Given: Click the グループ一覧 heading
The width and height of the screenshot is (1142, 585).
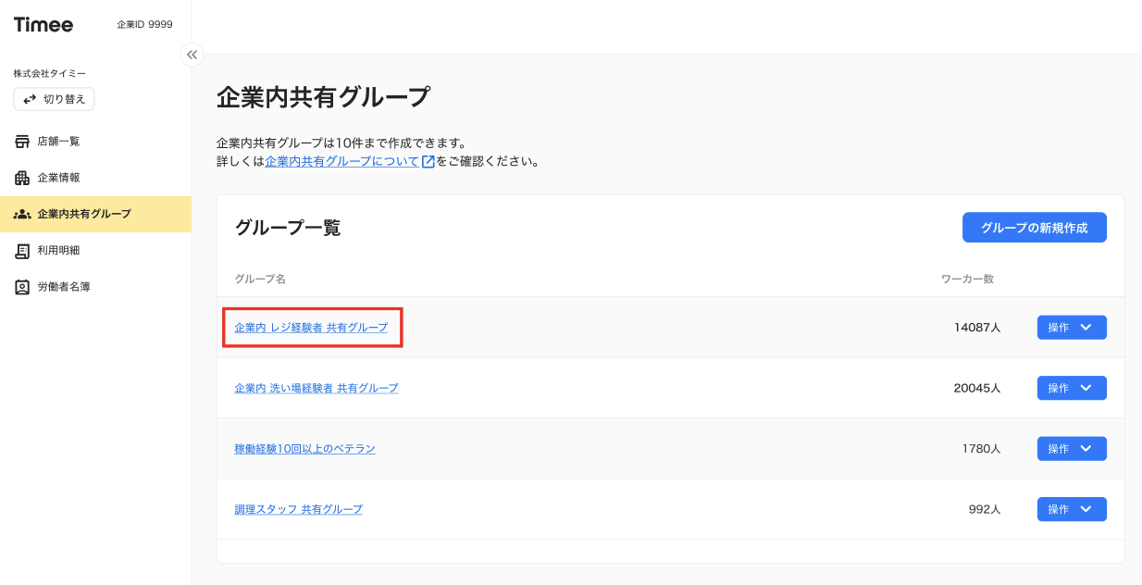Looking at the screenshot, I should coord(288,228).
